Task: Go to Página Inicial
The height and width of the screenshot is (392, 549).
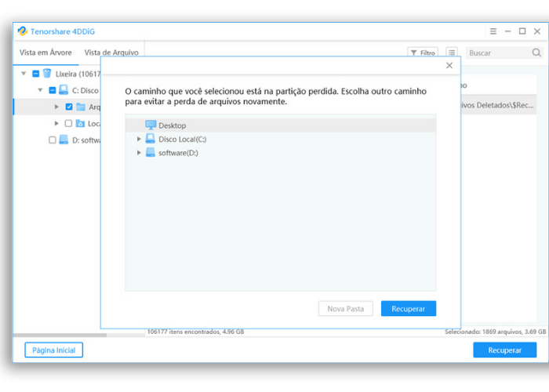Action: tap(53, 350)
